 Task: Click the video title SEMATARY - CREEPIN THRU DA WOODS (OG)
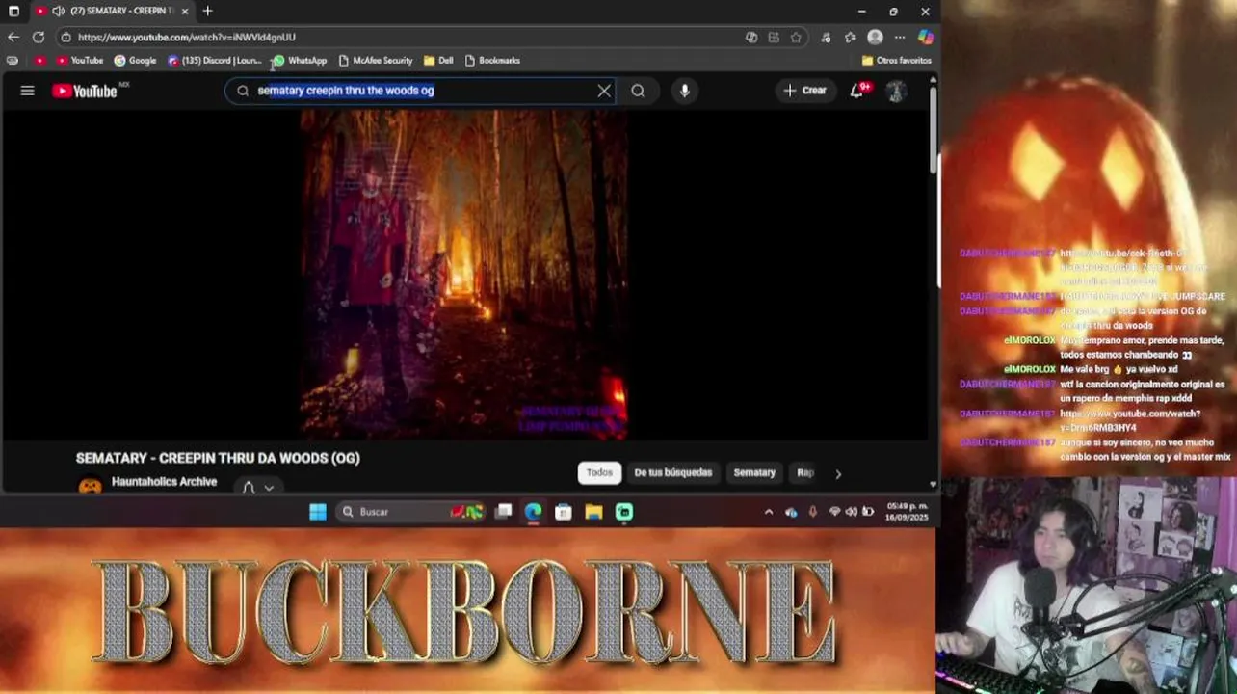[x=218, y=458]
